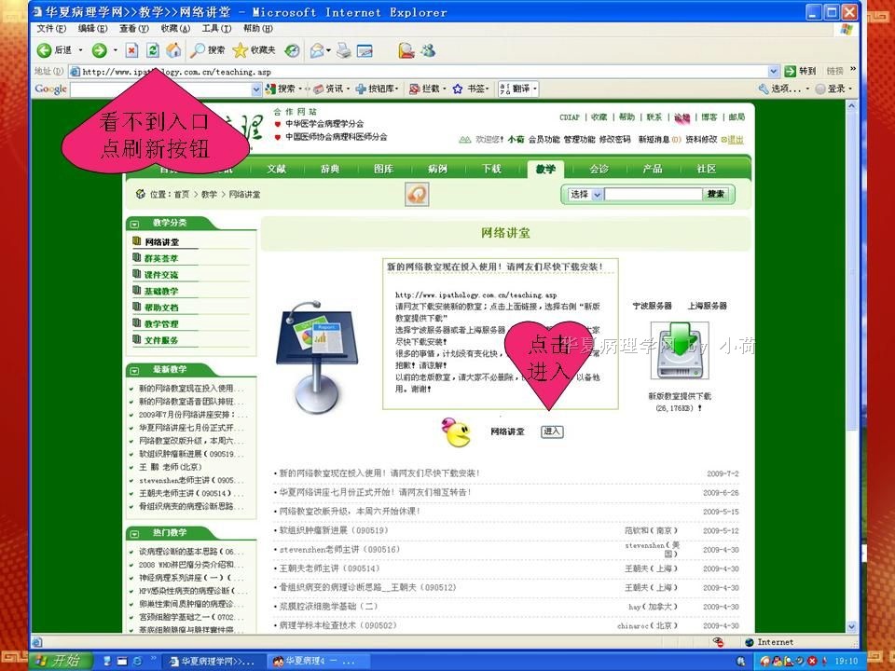Viewport: 895px width, 671px height.
Task: Switch to the 图库 nav tab
Action: tap(383, 169)
